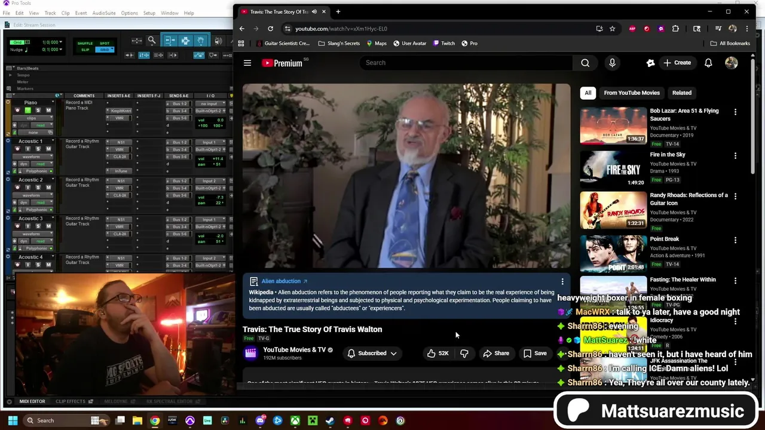
Task: Save the video to a playlist
Action: pyautogui.click(x=535, y=353)
